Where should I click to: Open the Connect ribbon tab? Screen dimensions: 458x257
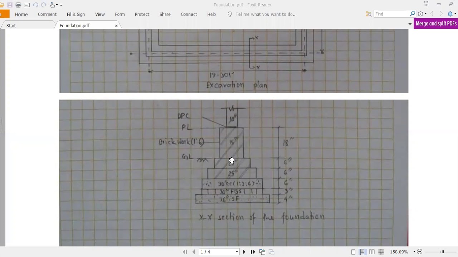pyautogui.click(x=189, y=14)
